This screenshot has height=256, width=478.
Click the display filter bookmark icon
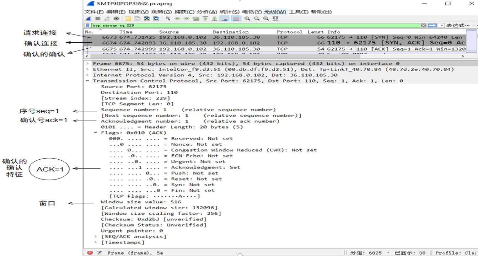point(87,26)
